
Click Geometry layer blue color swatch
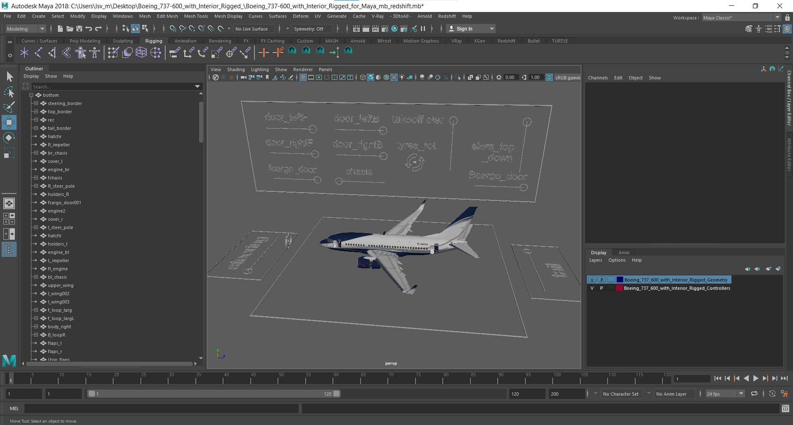click(620, 280)
